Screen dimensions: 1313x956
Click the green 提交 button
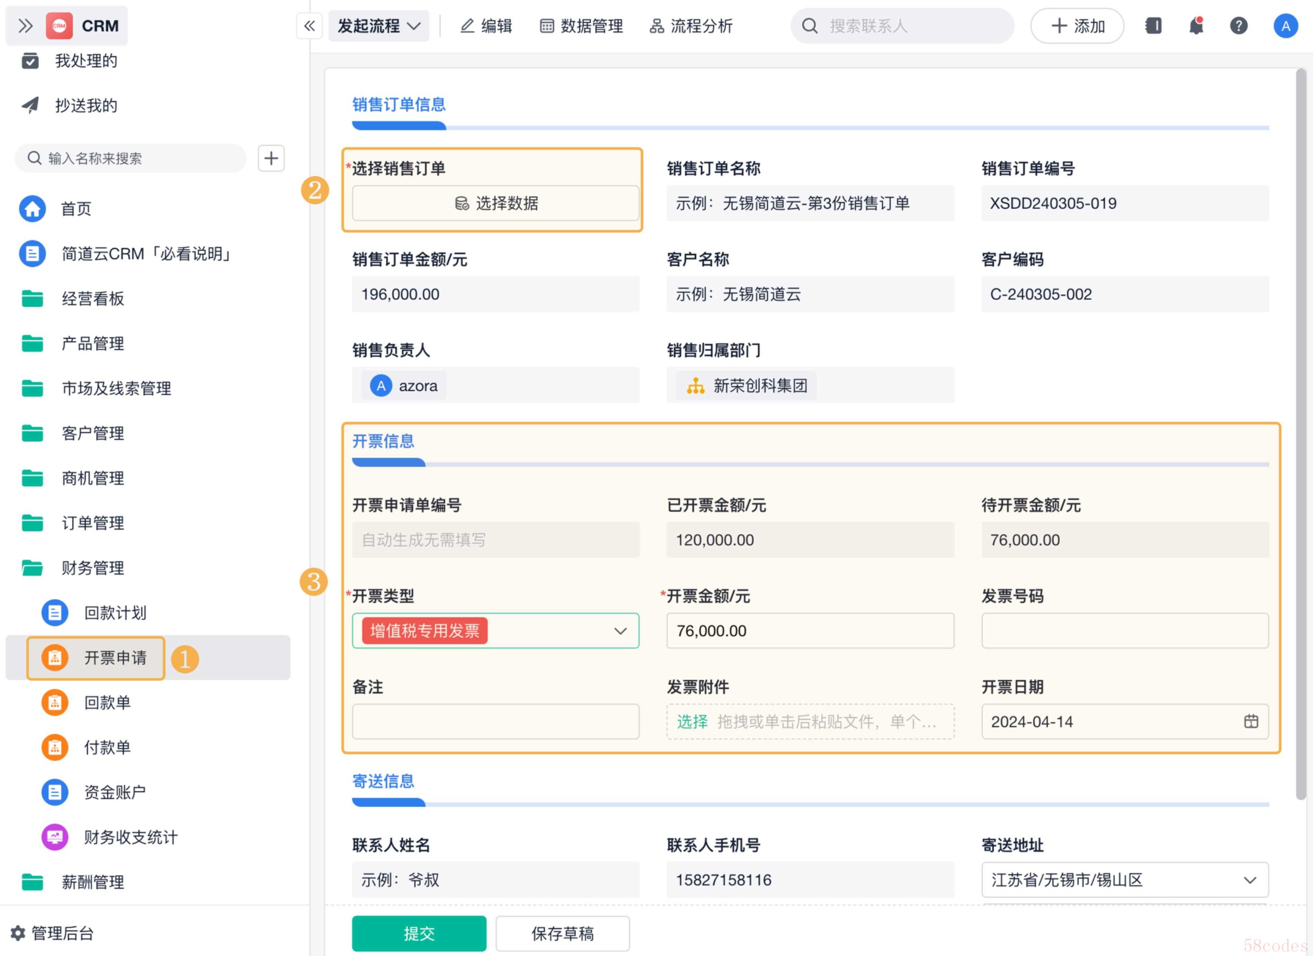pyautogui.click(x=419, y=933)
